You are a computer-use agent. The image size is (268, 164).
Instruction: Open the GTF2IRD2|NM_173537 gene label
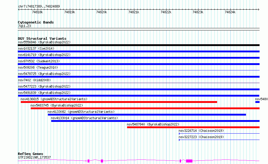tap(34, 157)
